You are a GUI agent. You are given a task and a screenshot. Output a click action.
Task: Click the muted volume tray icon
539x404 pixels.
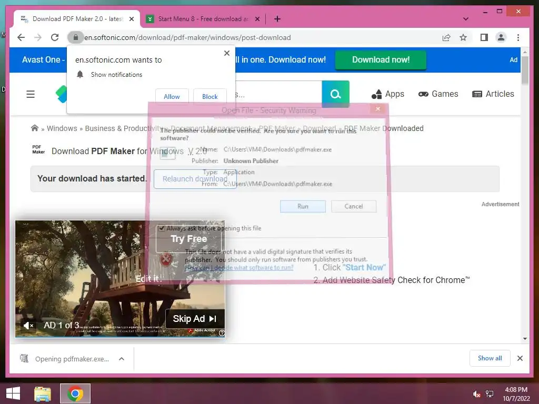point(476,394)
